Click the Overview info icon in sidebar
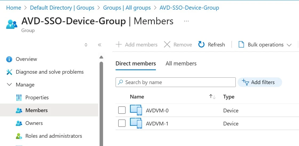299x146 pixels. [9, 59]
